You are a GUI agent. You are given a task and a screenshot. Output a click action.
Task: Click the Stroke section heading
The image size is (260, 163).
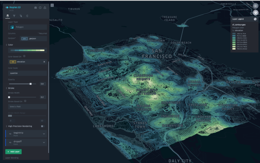(x=11, y=88)
